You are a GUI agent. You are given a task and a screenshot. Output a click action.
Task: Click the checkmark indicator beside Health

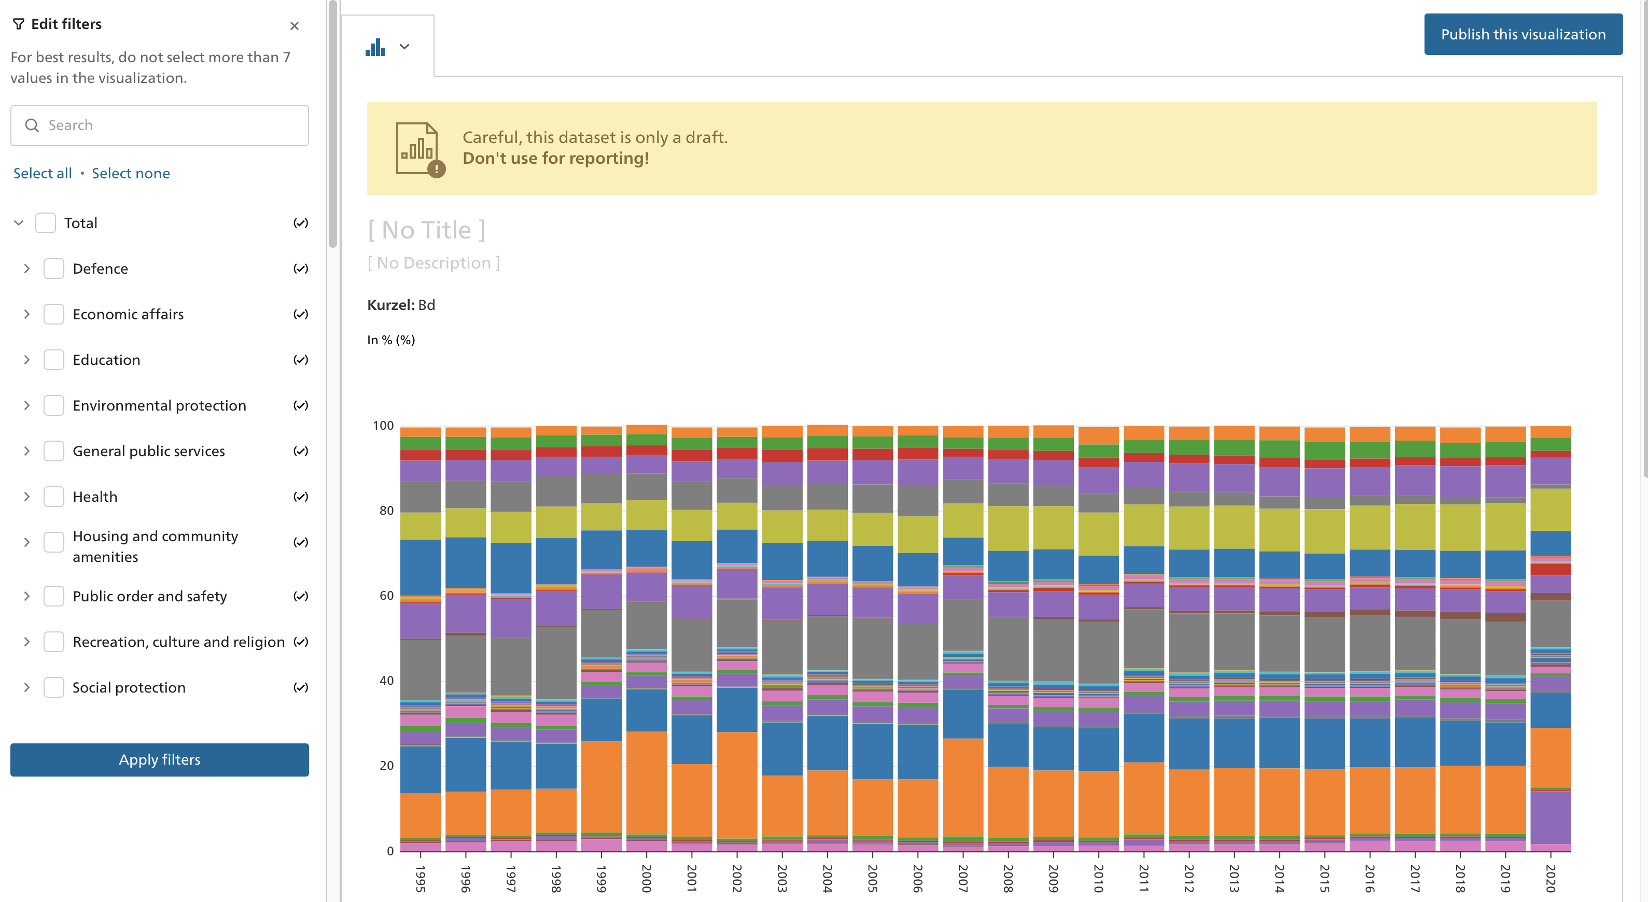coord(300,496)
